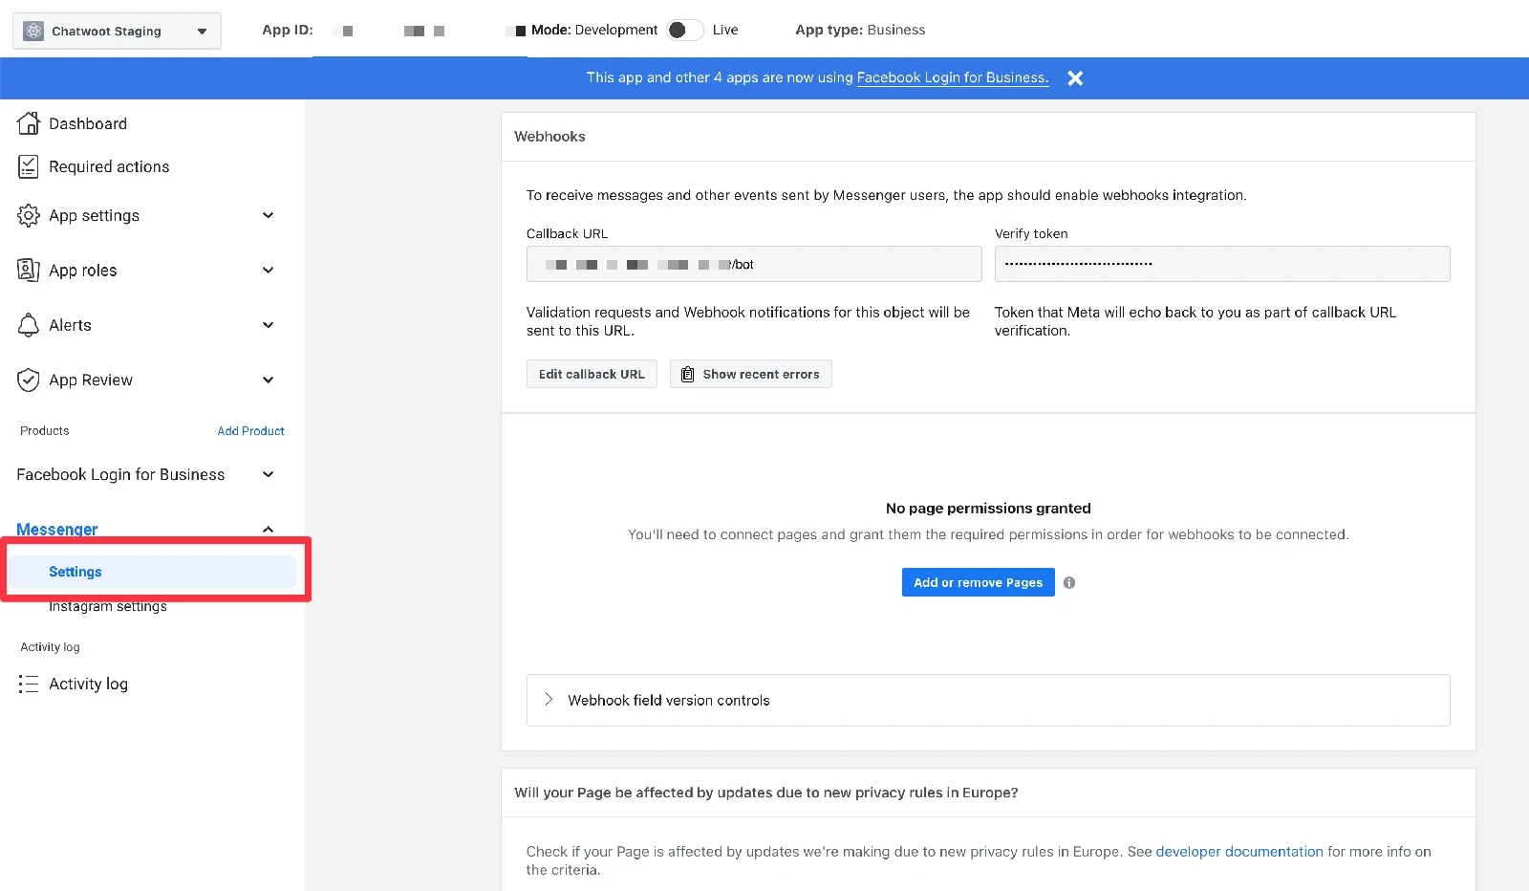Click the Edit callback URL button
The image size is (1529, 891).
[x=592, y=374]
